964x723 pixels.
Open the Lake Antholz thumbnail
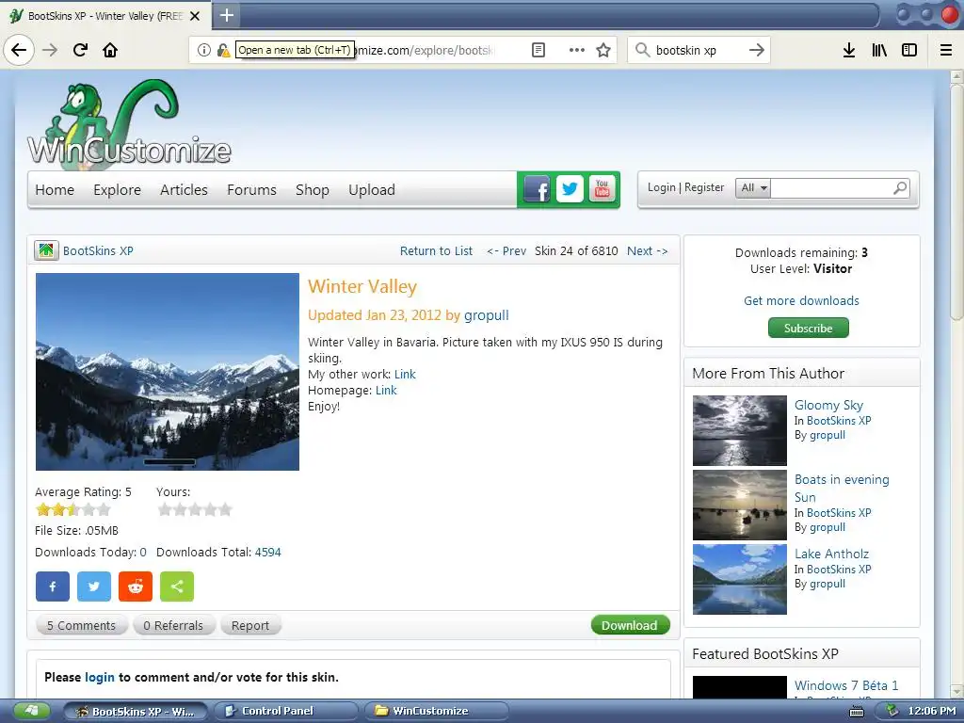coord(740,579)
